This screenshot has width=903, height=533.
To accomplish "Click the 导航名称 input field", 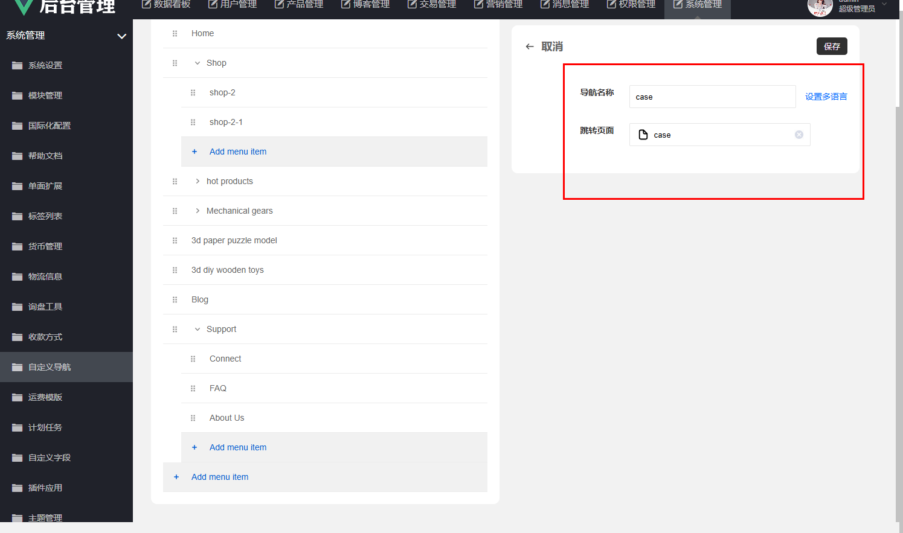I will [712, 97].
